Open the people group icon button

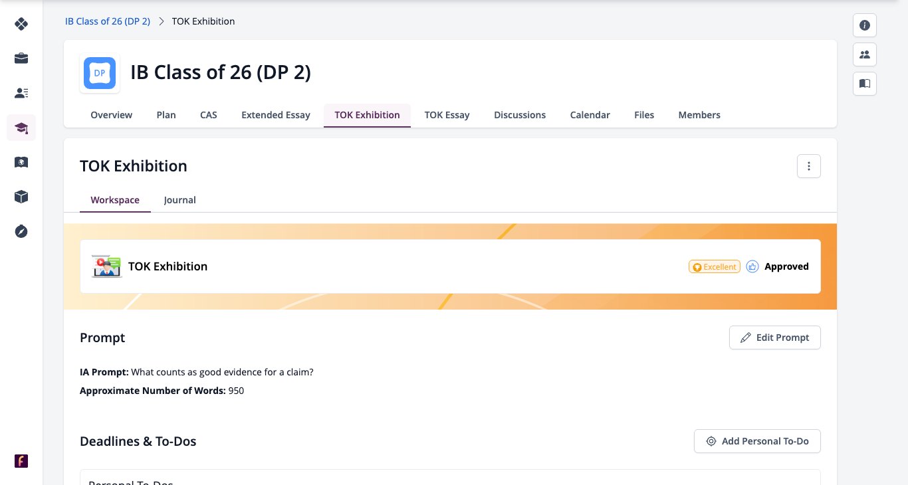coord(865,54)
